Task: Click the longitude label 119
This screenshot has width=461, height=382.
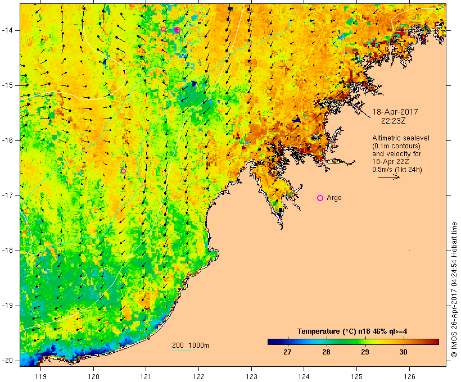Action: (x=40, y=376)
